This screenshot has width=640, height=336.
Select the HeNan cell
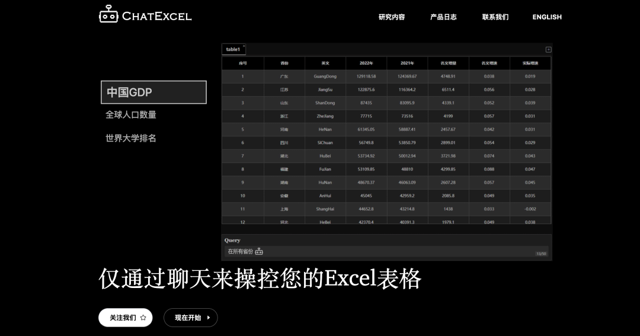(x=325, y=129)
